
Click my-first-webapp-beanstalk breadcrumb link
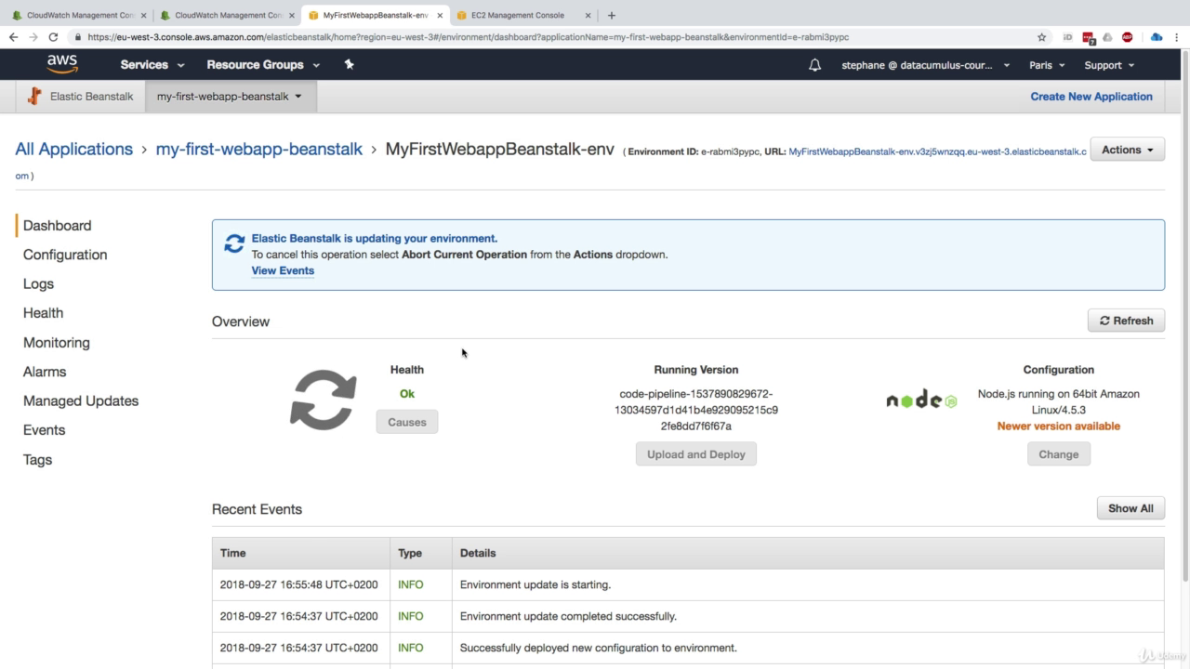tap(259, 149)
